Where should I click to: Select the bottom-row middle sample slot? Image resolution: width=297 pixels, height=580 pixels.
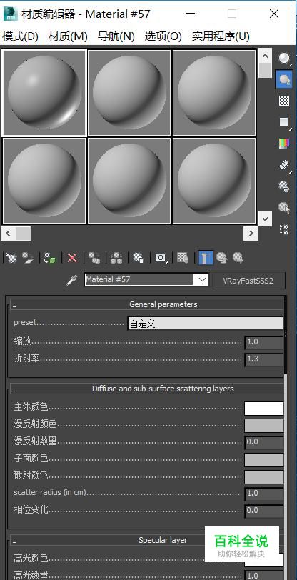(129, 181)
